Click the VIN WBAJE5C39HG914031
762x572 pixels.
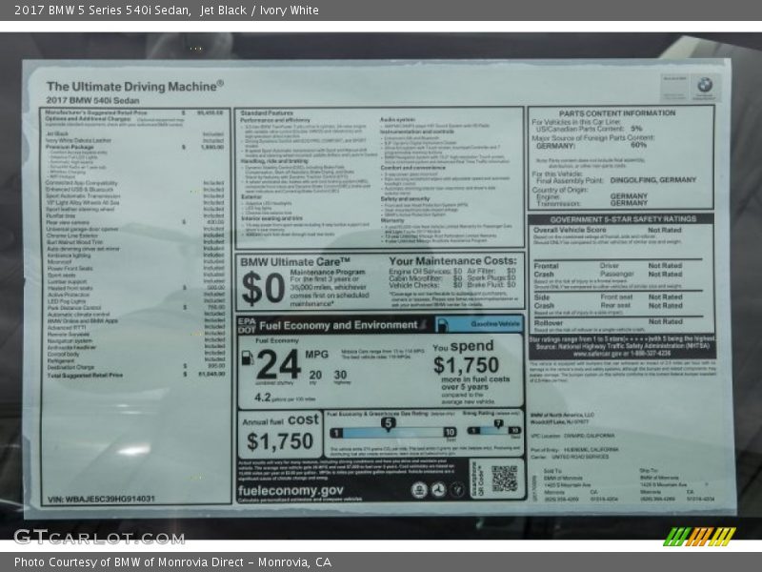101,499
